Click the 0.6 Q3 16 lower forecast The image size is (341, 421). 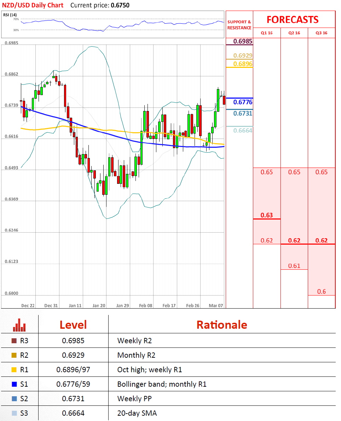click(322, 291)
